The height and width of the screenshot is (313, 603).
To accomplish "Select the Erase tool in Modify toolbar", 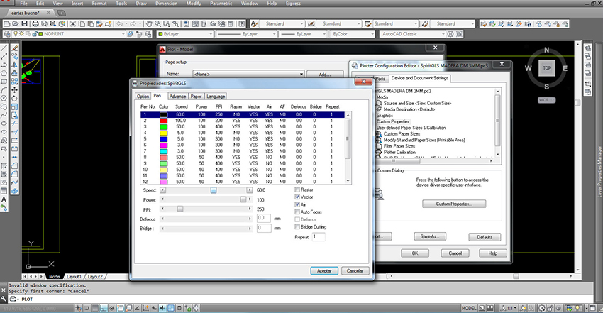I will tap(15, 48).
